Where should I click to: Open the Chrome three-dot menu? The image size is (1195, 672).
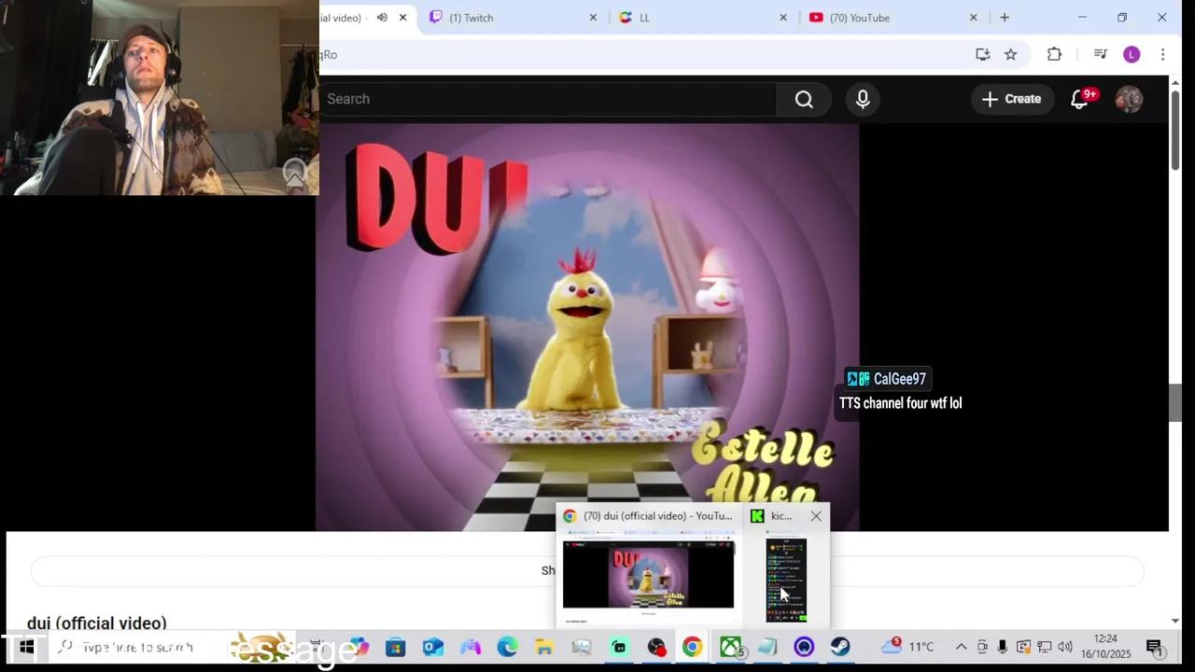1162,54
